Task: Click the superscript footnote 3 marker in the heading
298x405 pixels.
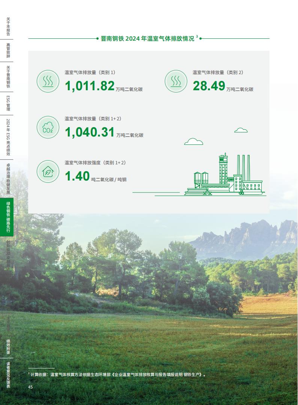Action: click(197, 36)
